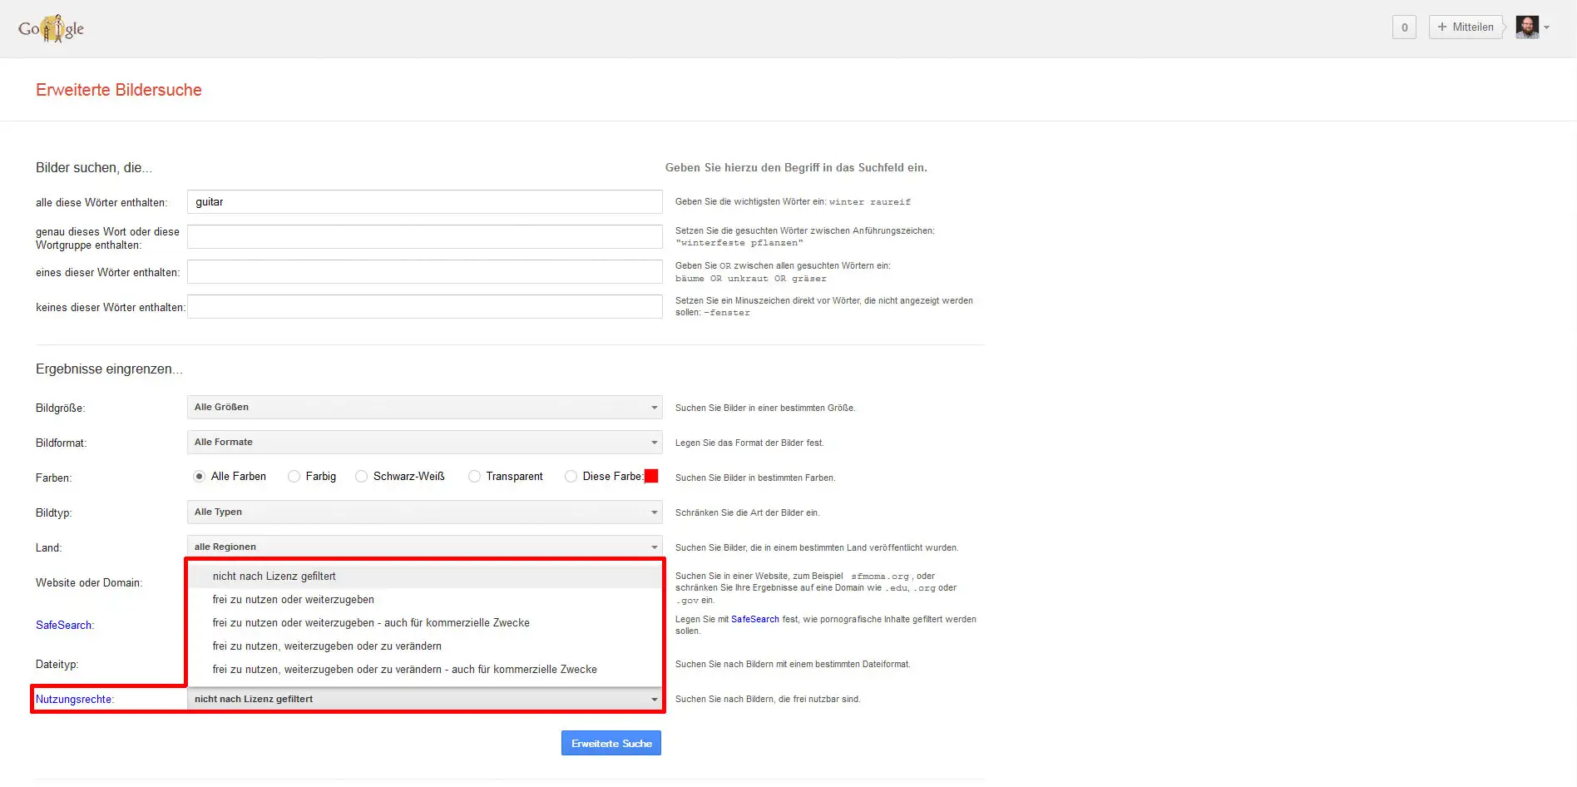This screenshot has width=1577, height=787.
Task: Select the Schwarz-Weiß option
Action: (362, 476)
